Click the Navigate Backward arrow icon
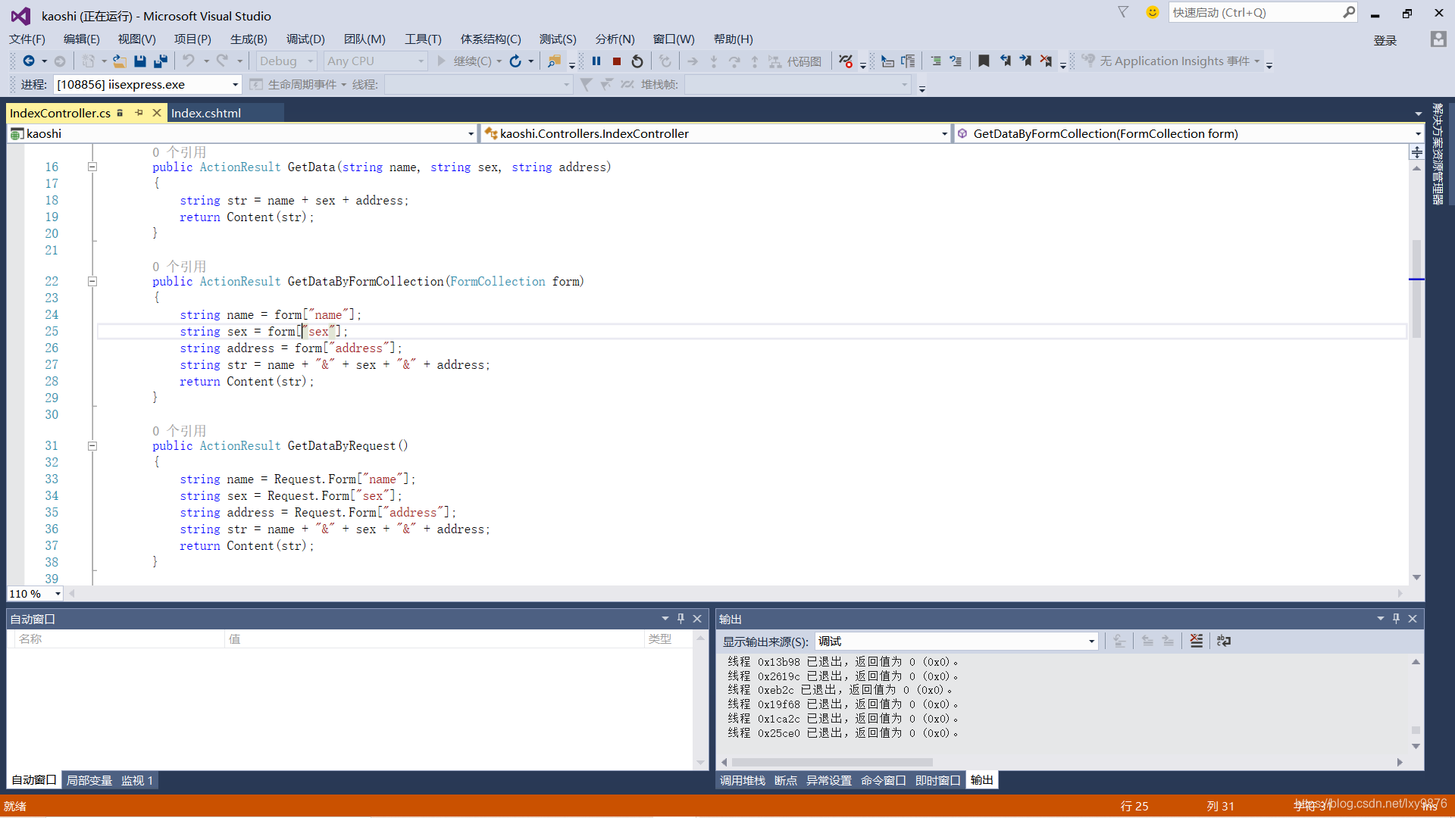The height and width of the screenshot is (818, 1455). tap(29, 61)
